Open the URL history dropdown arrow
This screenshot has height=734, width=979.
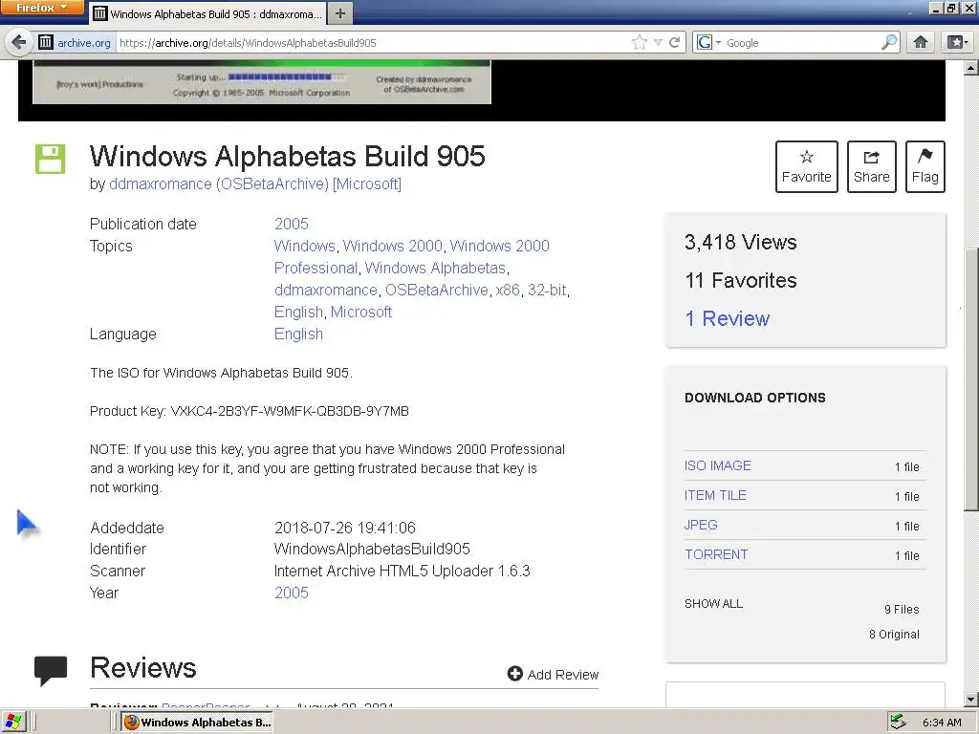click(658, 42)
